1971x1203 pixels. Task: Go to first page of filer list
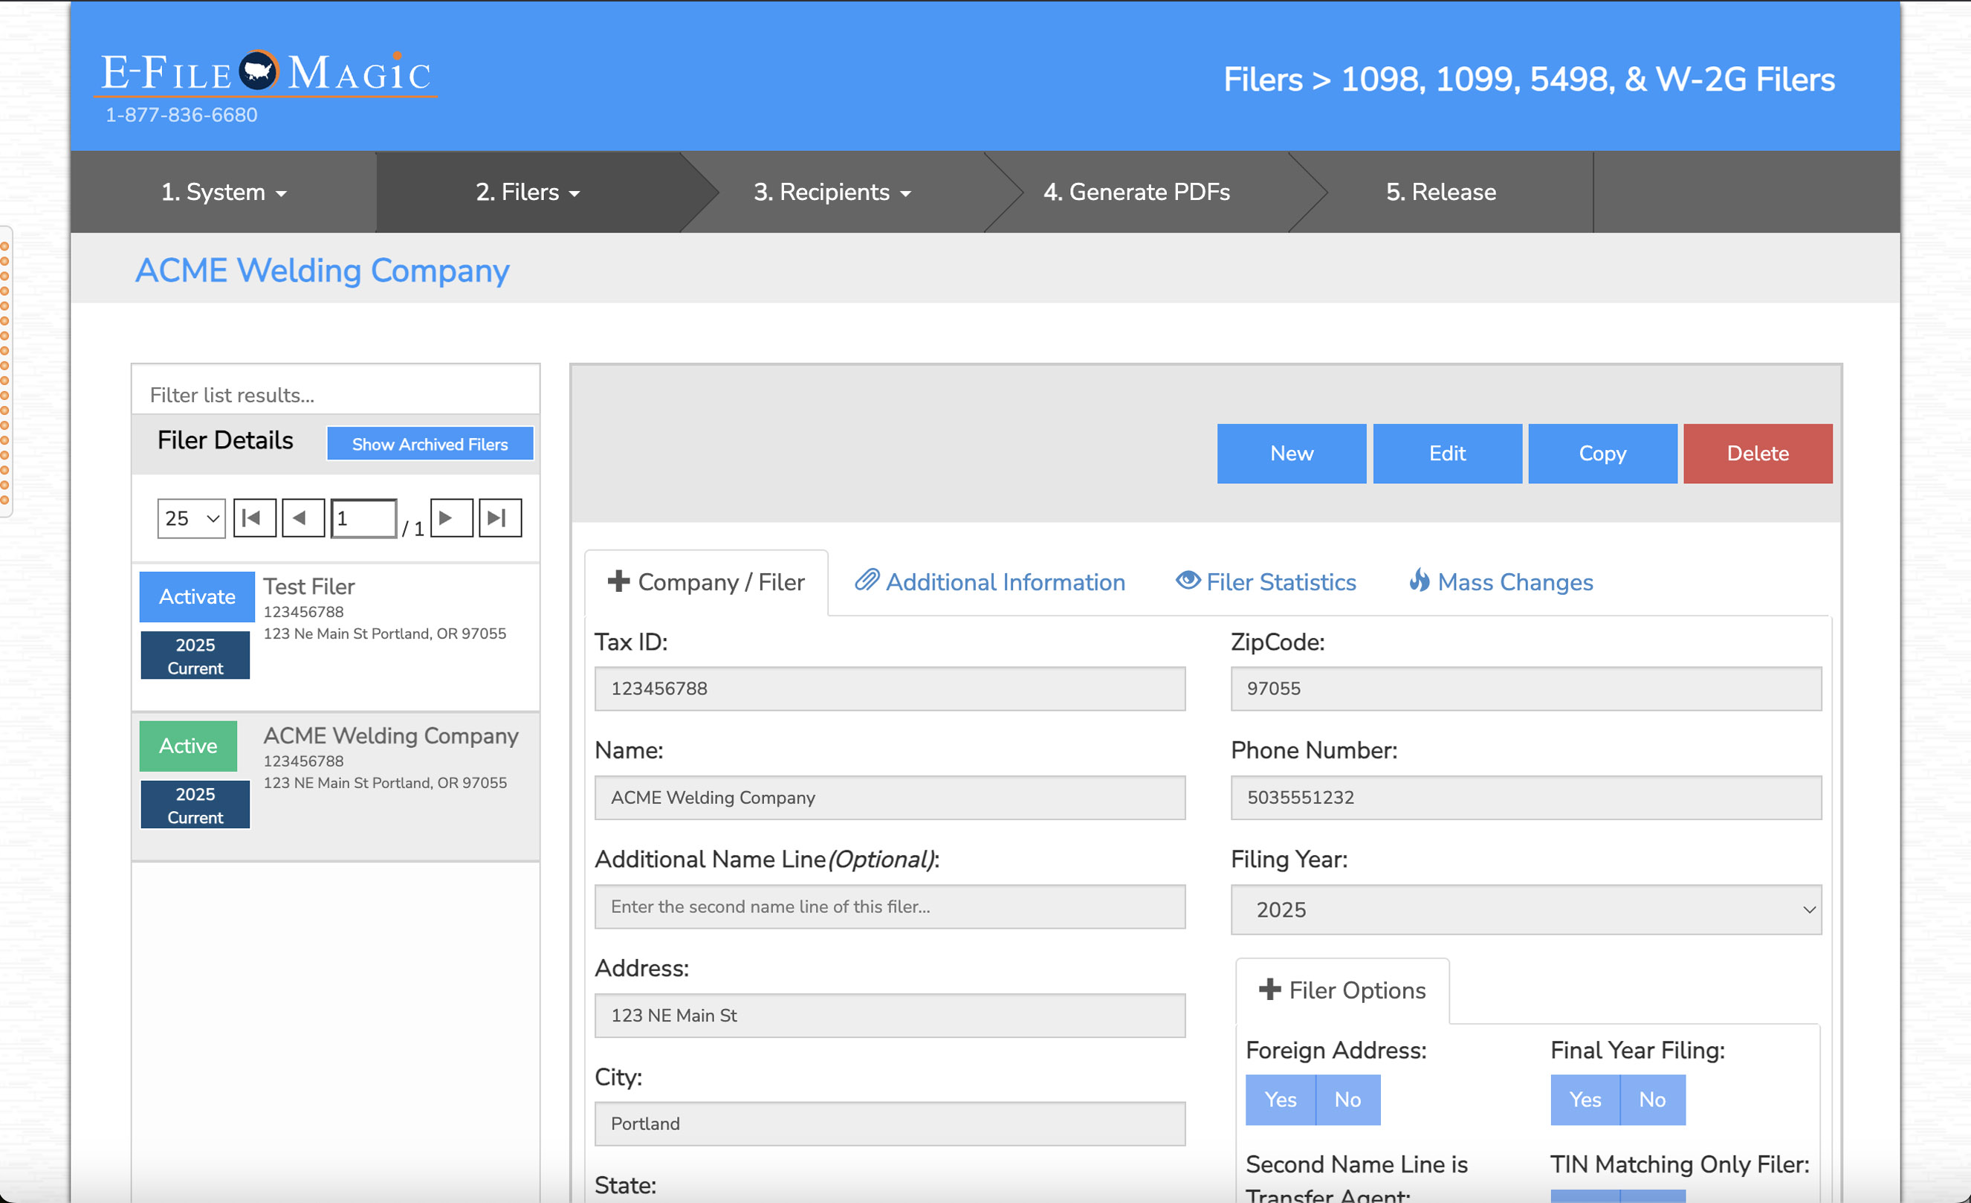[254, 518]
